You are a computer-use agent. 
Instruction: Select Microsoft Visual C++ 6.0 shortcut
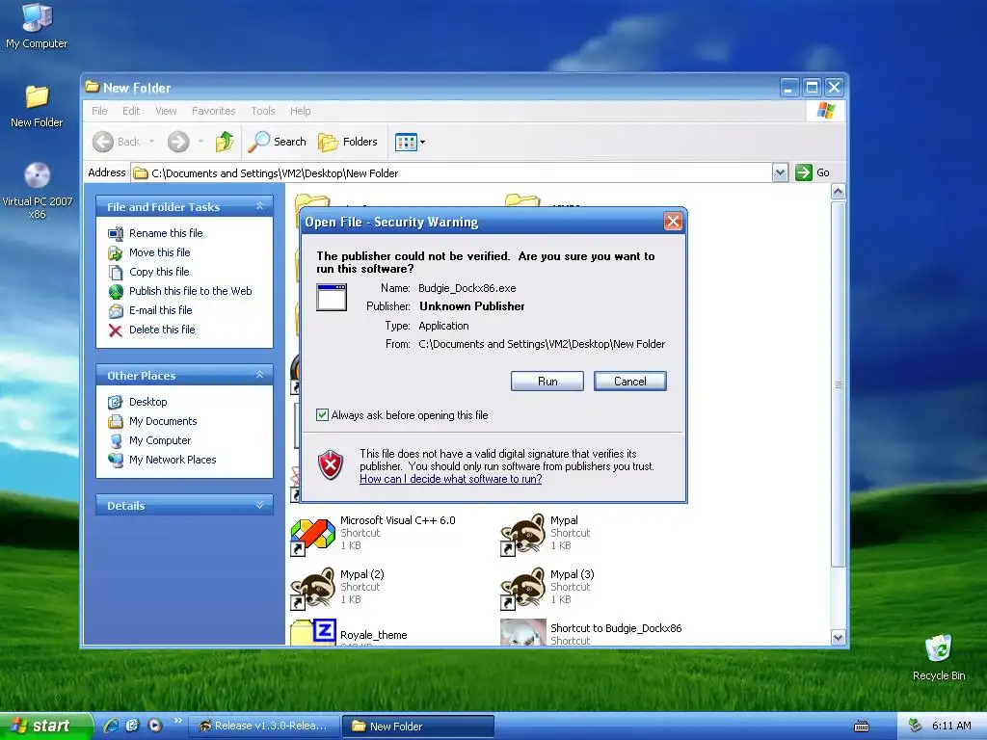coord(373,534)
